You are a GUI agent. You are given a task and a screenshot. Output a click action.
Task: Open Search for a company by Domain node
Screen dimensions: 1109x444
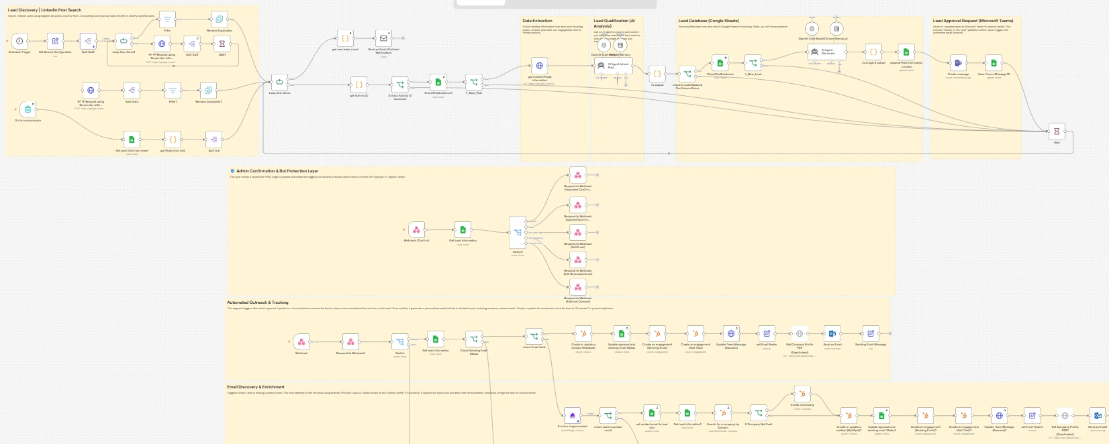tap(723, 413)
